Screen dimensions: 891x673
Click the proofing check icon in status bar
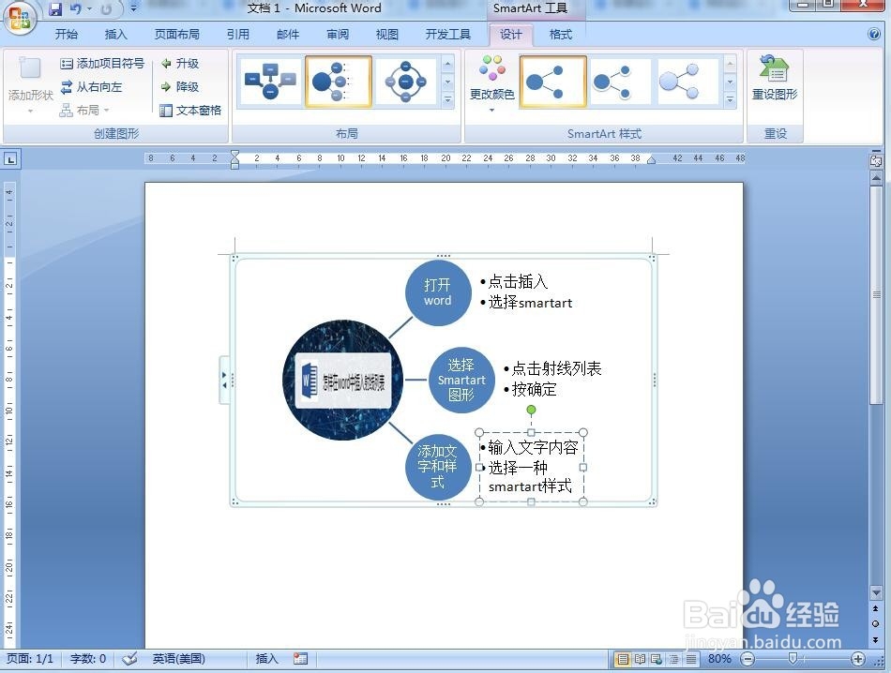click(129, 659)
